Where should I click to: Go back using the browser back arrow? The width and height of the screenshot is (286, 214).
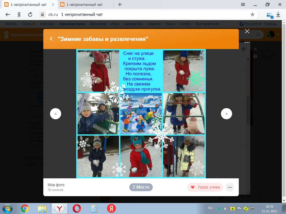click(8, 14)
